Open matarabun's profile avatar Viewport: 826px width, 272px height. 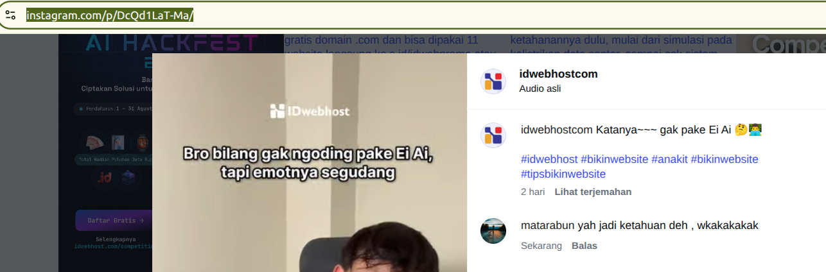(493, 231)
